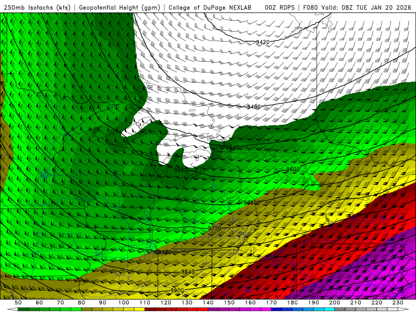Click the 230 kts colorbar label
Screen dimensions: 416x312
pos(398,303)
